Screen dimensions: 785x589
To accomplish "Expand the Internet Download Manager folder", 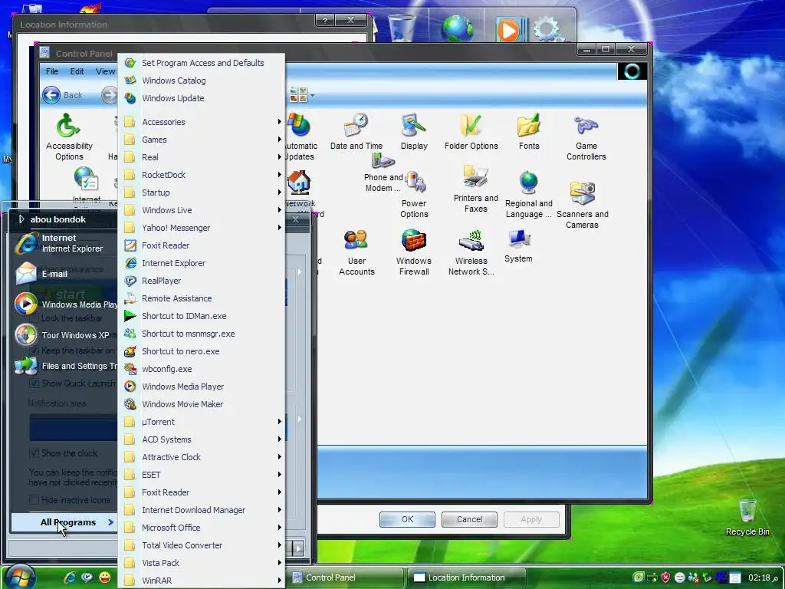I will pos(202,510).
